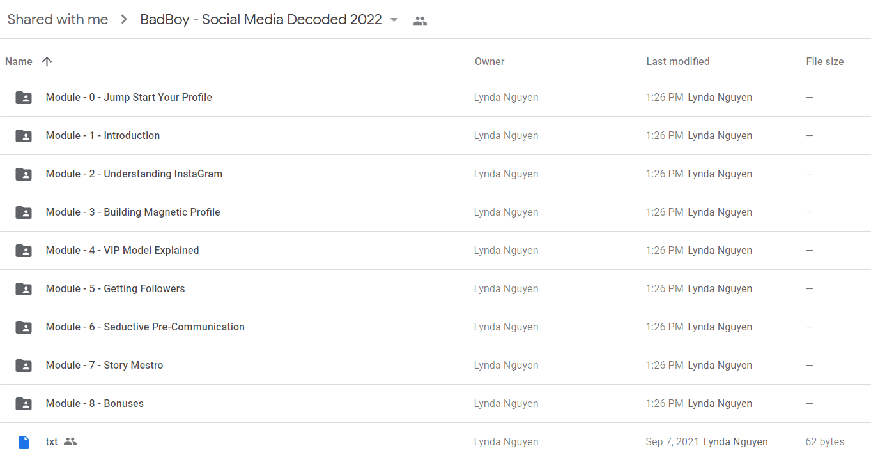The image size is (871, 460).
Task: Click 1:26 PM modified time in Module - 6 row
Action: 665,327
